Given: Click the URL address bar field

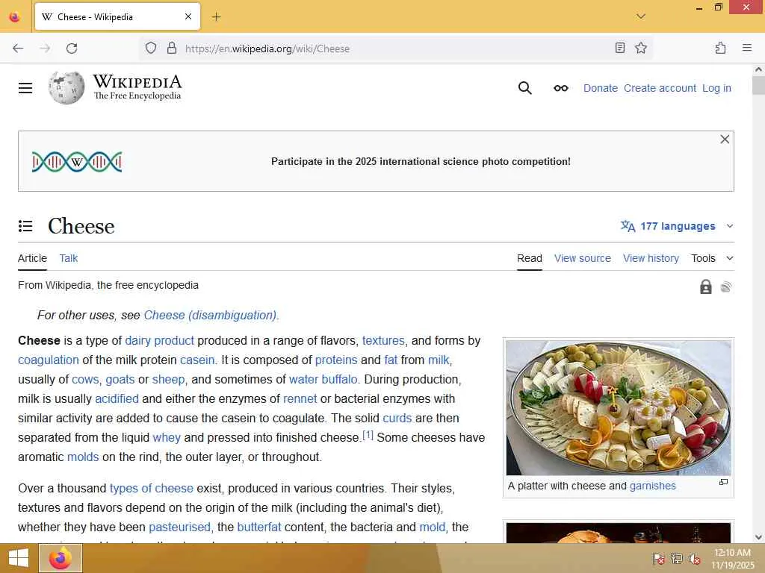Looking at the screenshot, I should 395,48.
